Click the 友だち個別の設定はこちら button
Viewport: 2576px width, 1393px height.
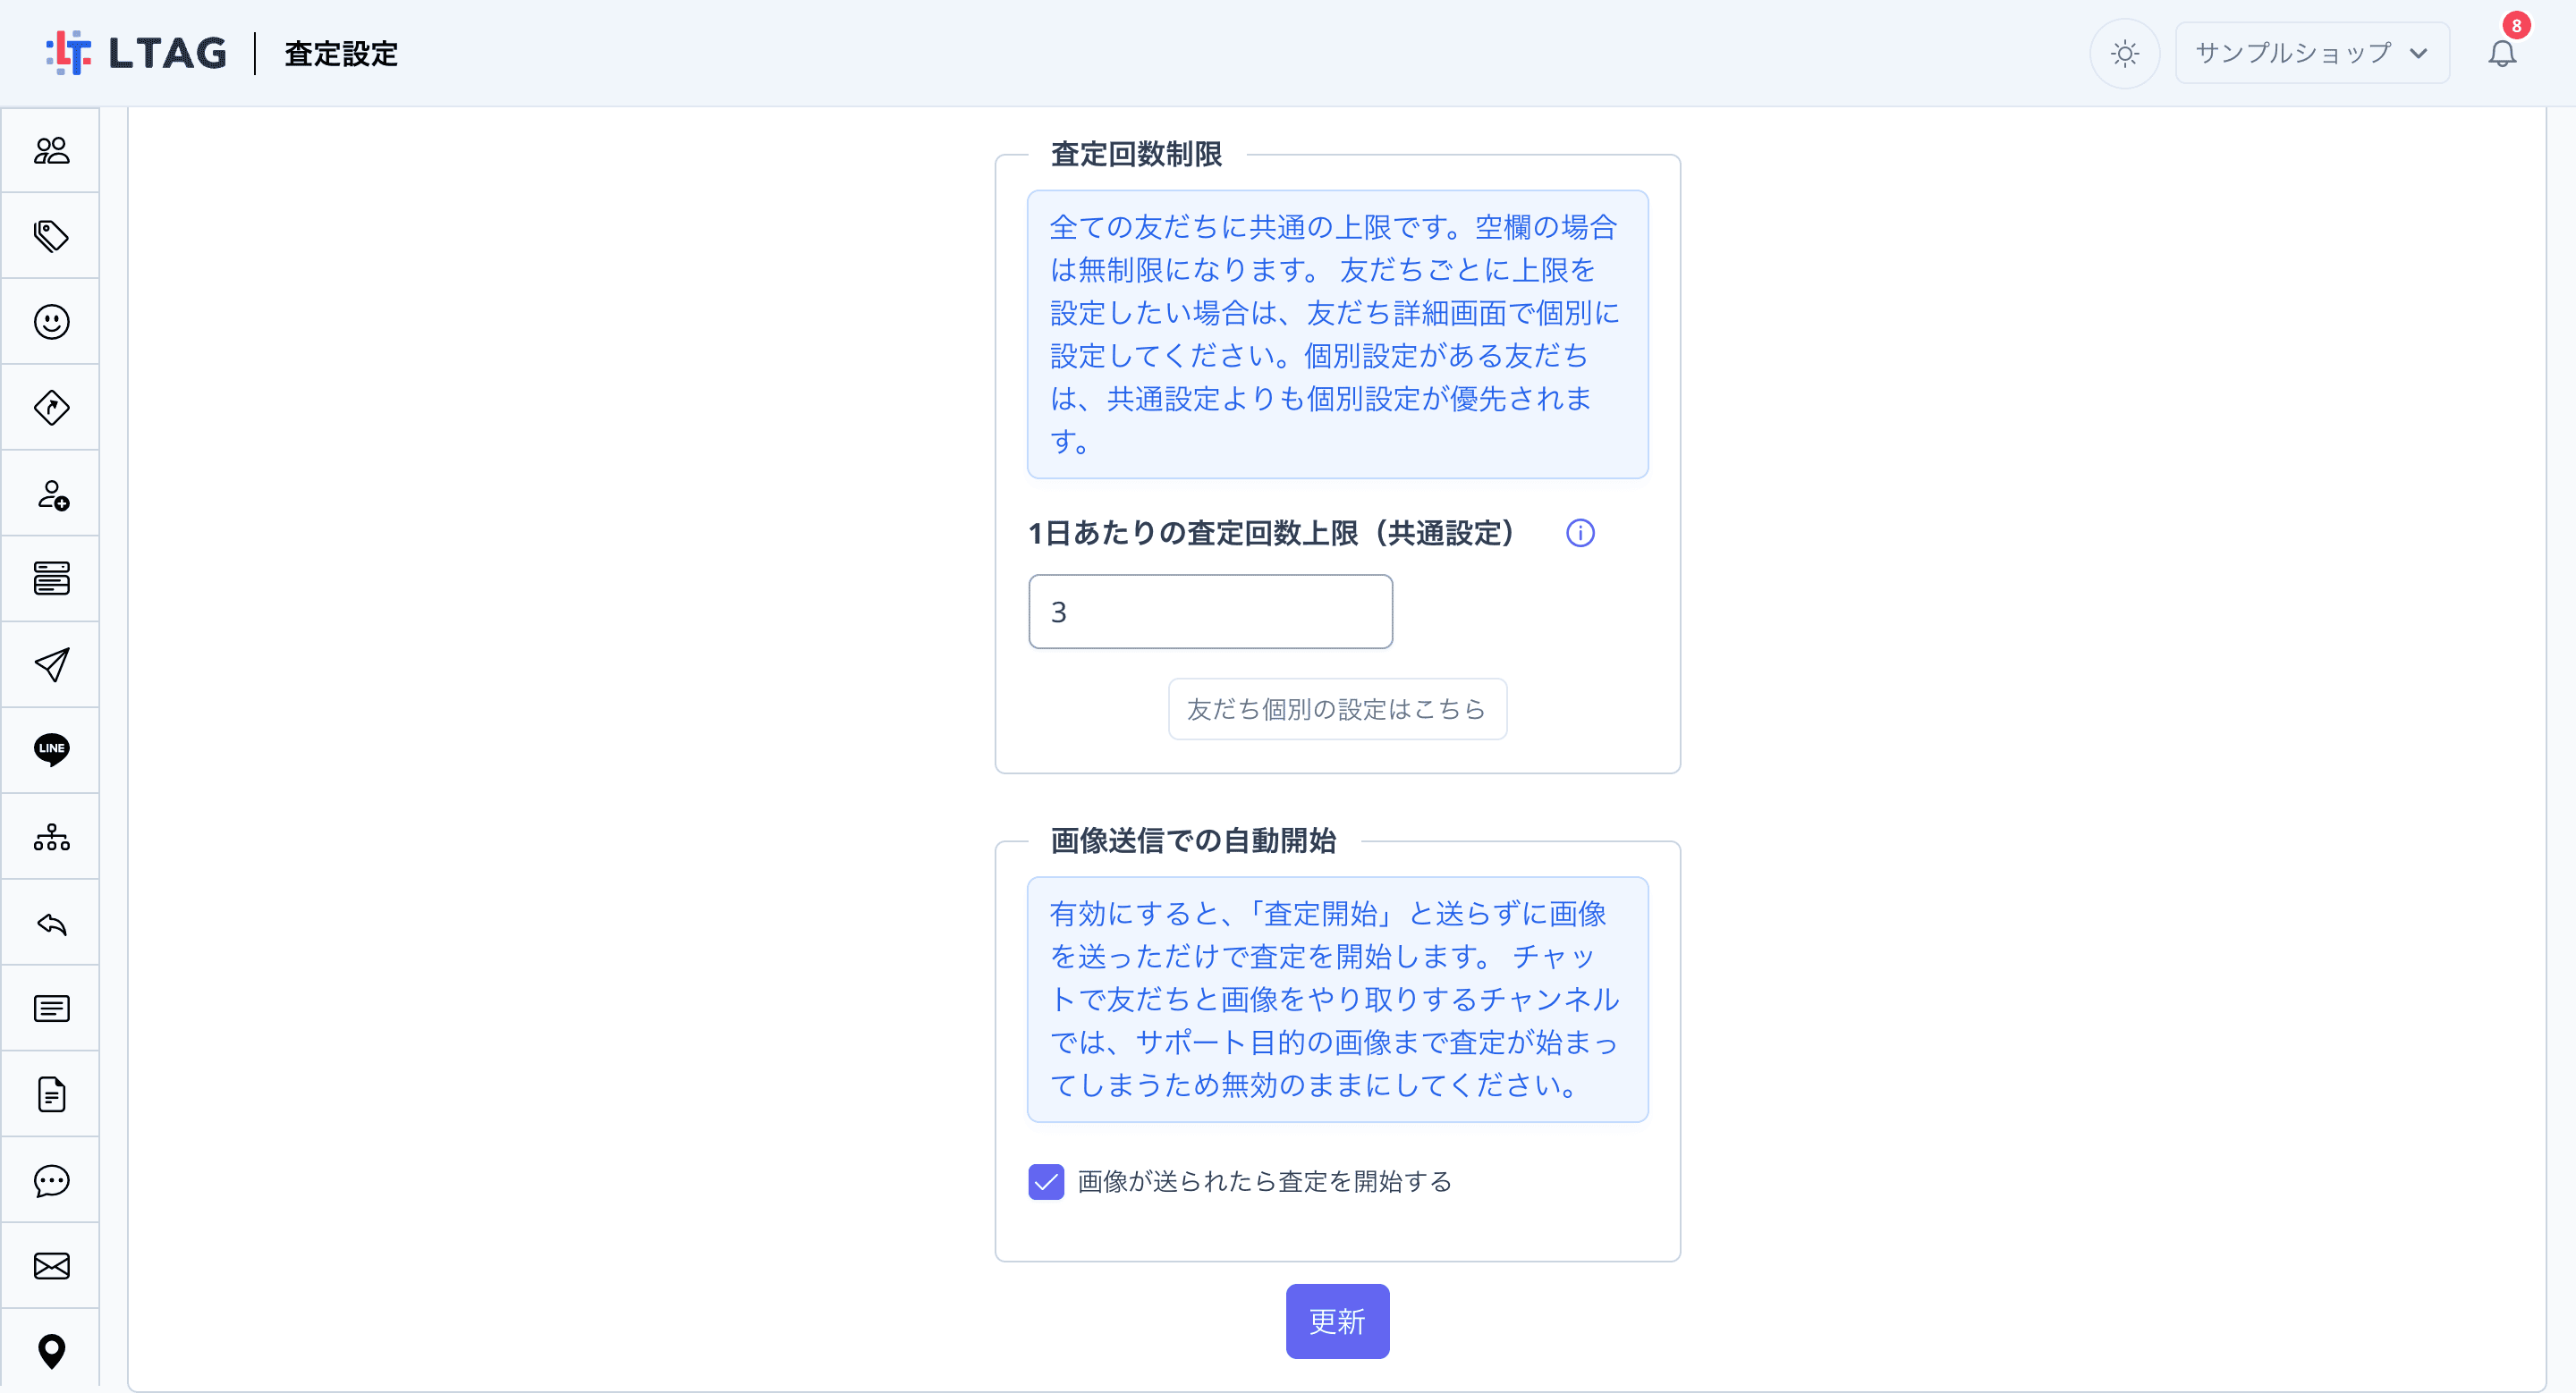click(1337, 708)
